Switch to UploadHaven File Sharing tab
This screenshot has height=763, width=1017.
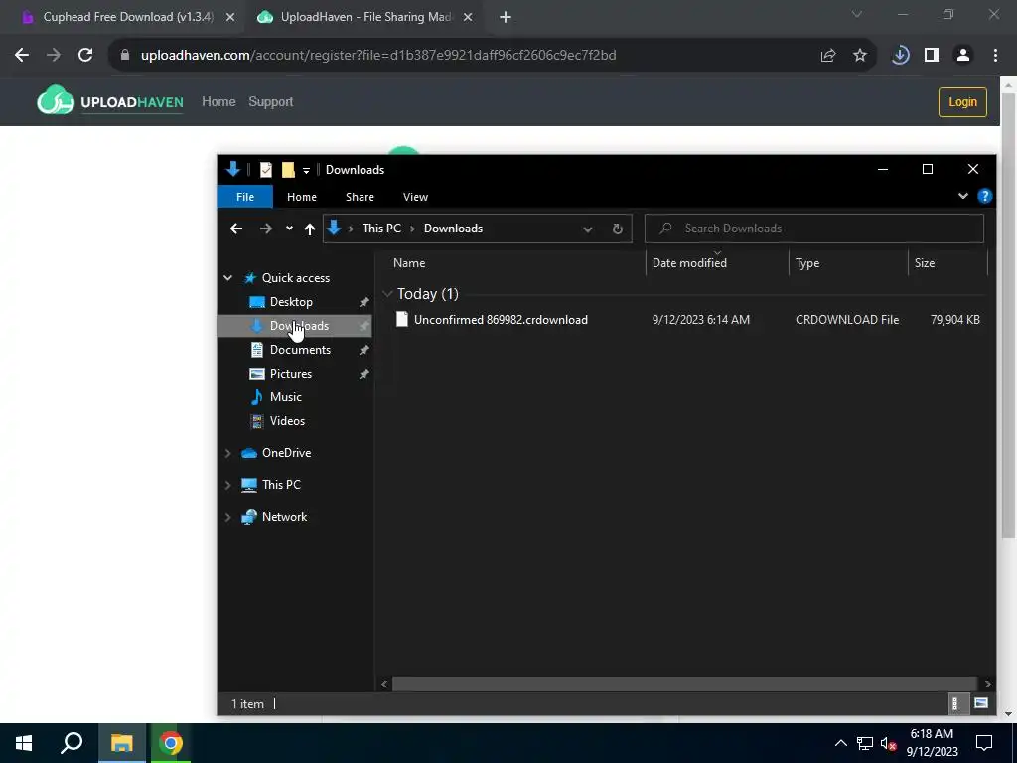point(365,17)
